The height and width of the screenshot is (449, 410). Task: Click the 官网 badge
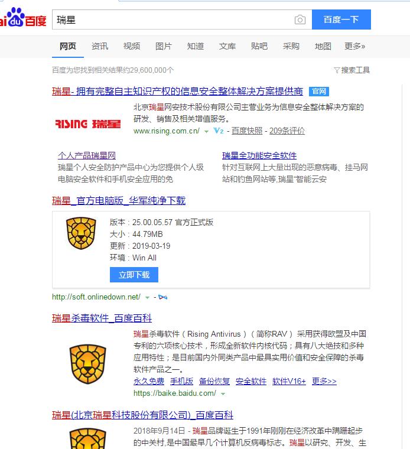point(319,92)
